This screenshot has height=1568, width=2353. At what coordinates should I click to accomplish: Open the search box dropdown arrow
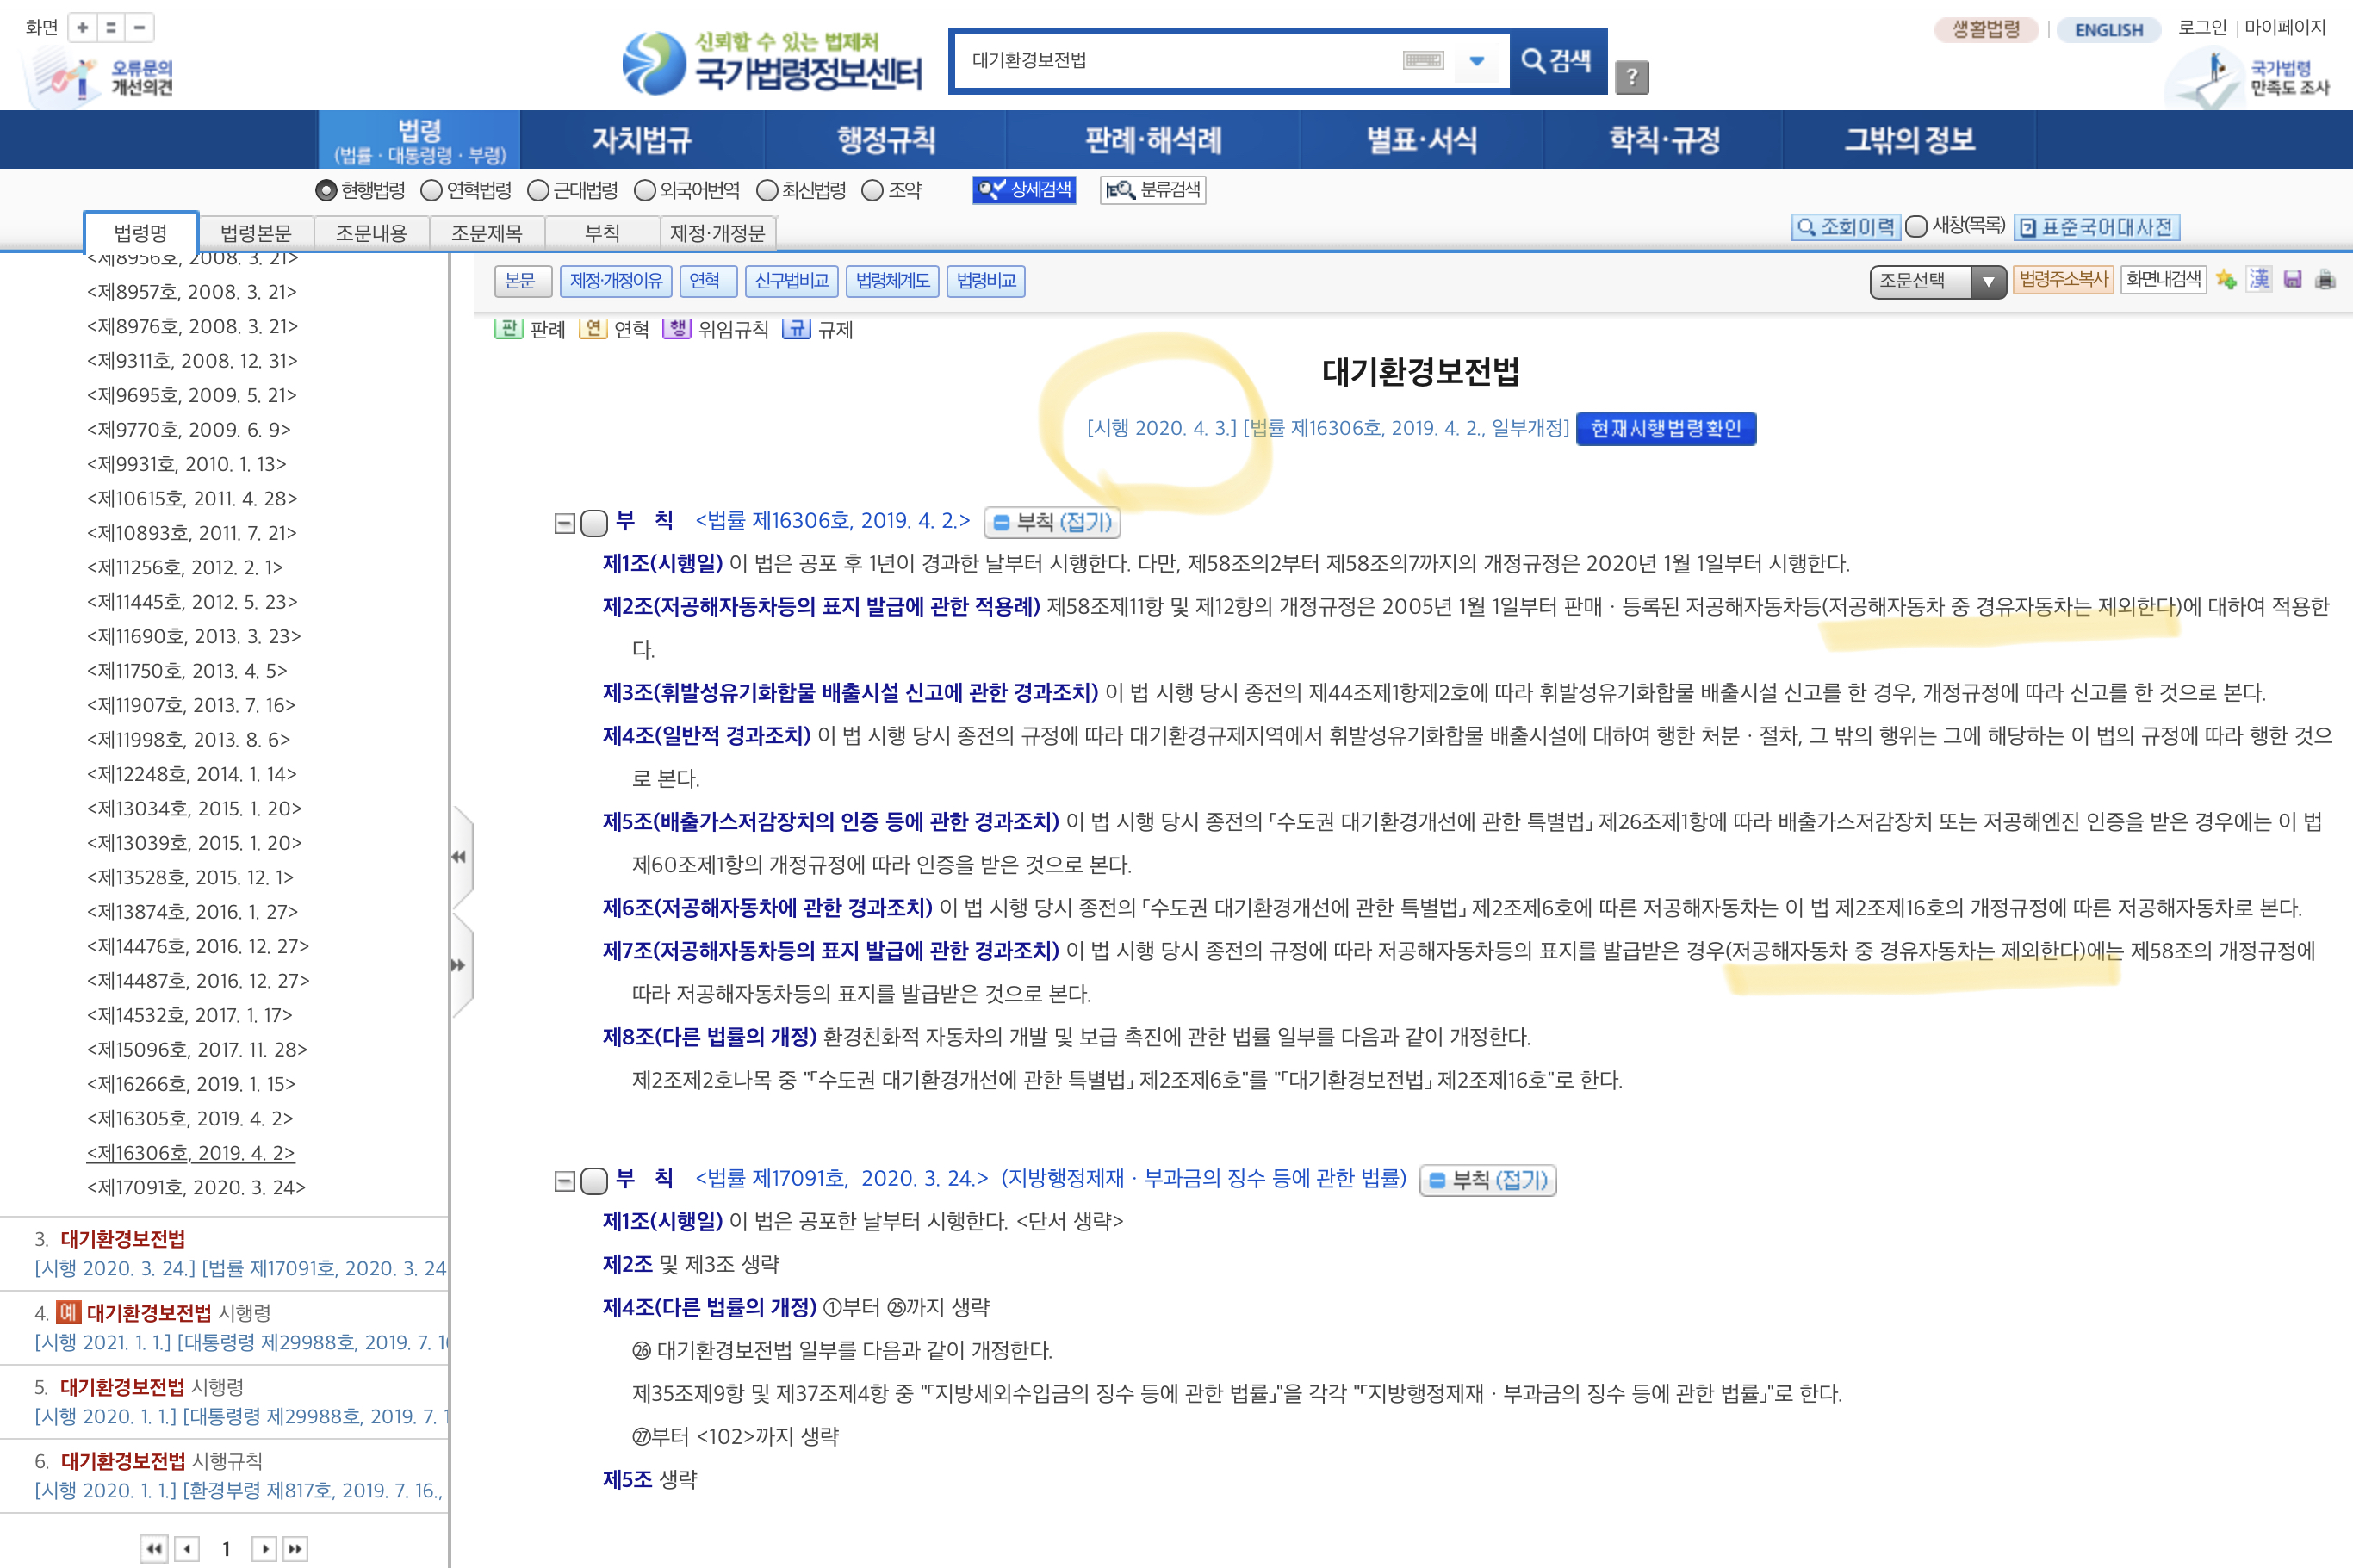pyautogui.click(x=1476, y=61)
